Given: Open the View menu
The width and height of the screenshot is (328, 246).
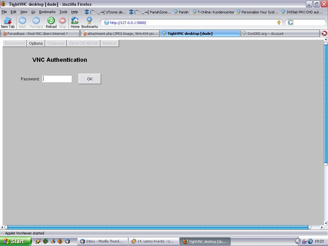Looking at the screenshot, I should pyautogui.click(x=24, y=12).
